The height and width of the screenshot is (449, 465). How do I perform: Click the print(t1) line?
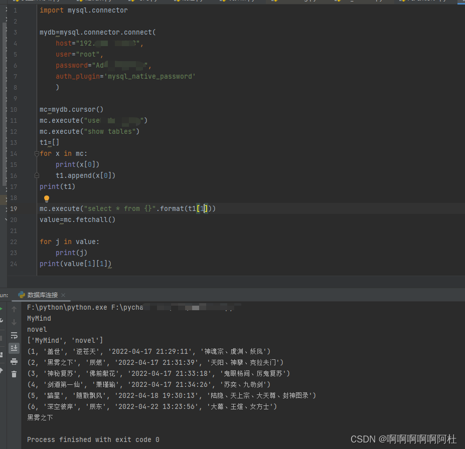click(58, 186)
